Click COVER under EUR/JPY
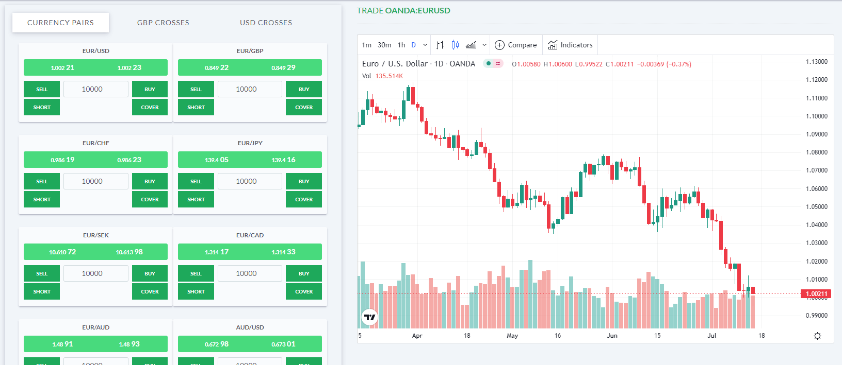842x365 pixels. [304, 199]
